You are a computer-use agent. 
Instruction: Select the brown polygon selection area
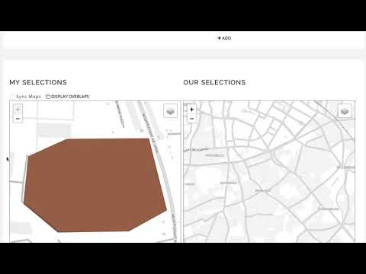94,185
